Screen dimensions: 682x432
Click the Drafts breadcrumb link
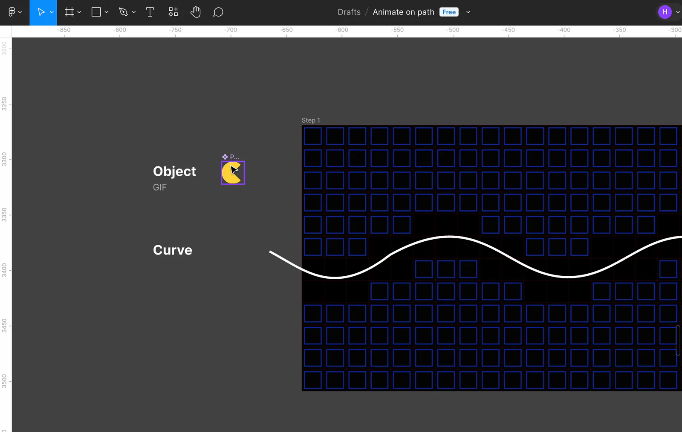349,12
